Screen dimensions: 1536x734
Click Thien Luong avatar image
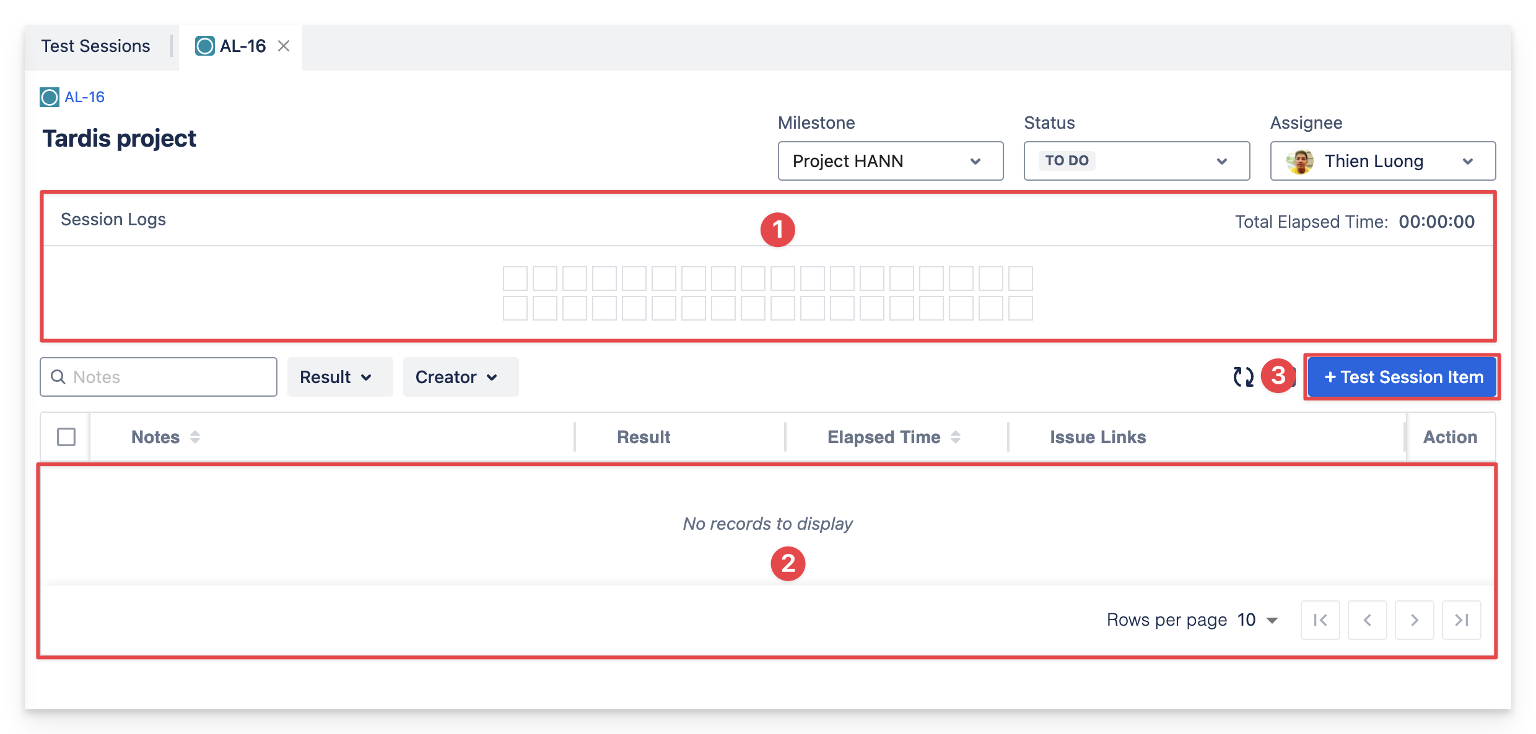coord(1299,162)
